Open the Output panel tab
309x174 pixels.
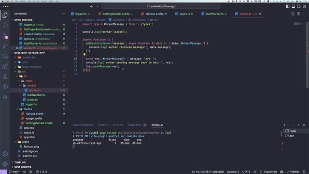[103, 125]
